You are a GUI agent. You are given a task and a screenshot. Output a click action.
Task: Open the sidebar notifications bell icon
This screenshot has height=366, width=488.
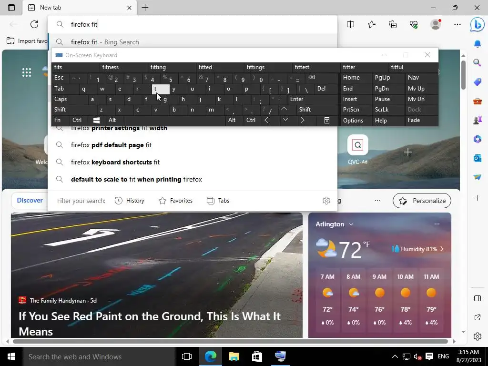point(477,44)
